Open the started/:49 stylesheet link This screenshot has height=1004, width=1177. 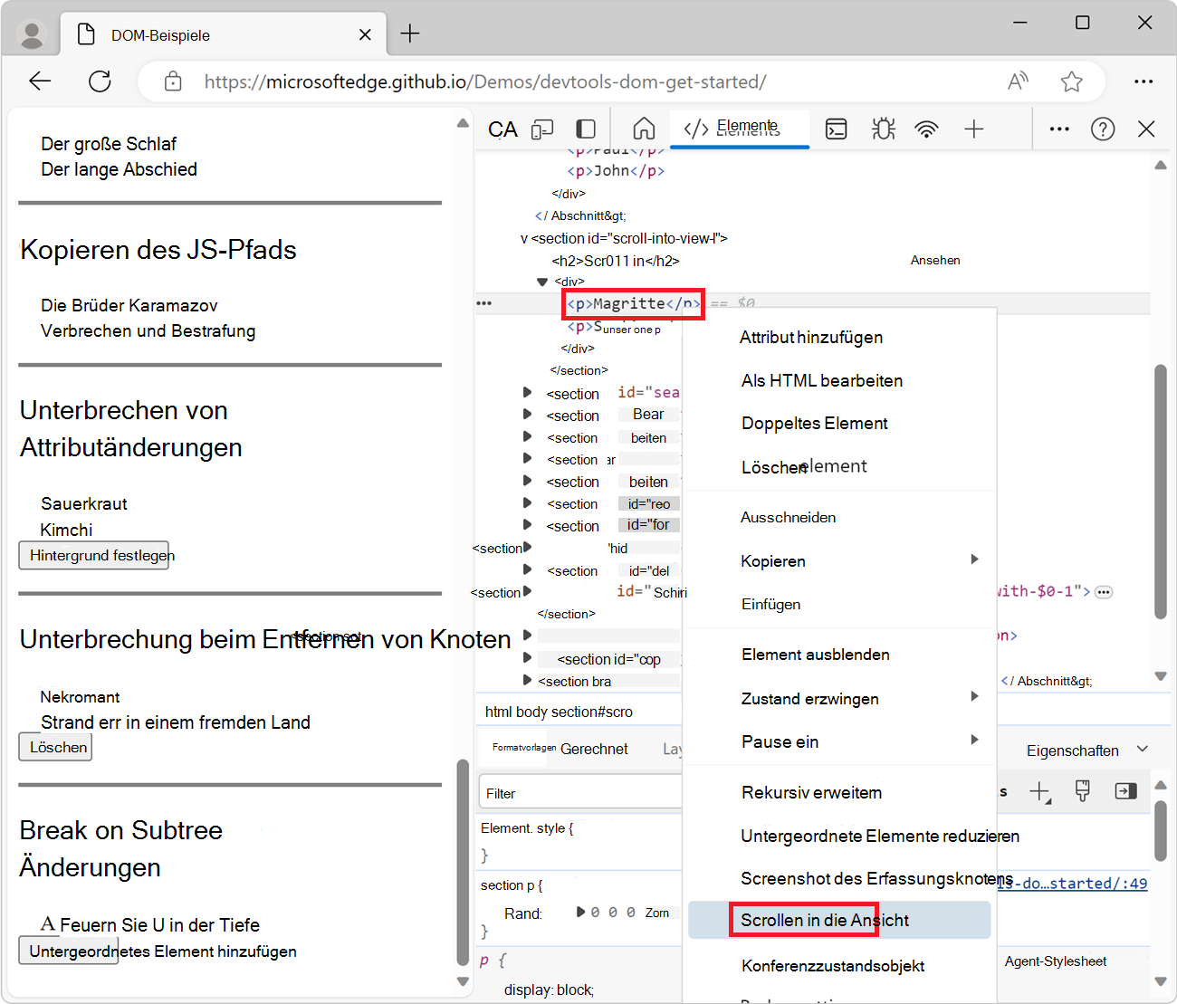point(1073,883)
